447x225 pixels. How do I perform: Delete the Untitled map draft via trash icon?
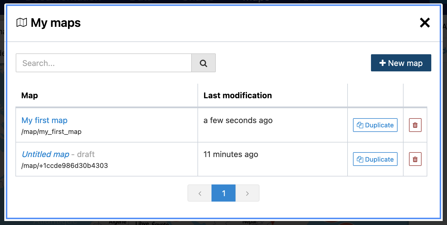[415, 159]
